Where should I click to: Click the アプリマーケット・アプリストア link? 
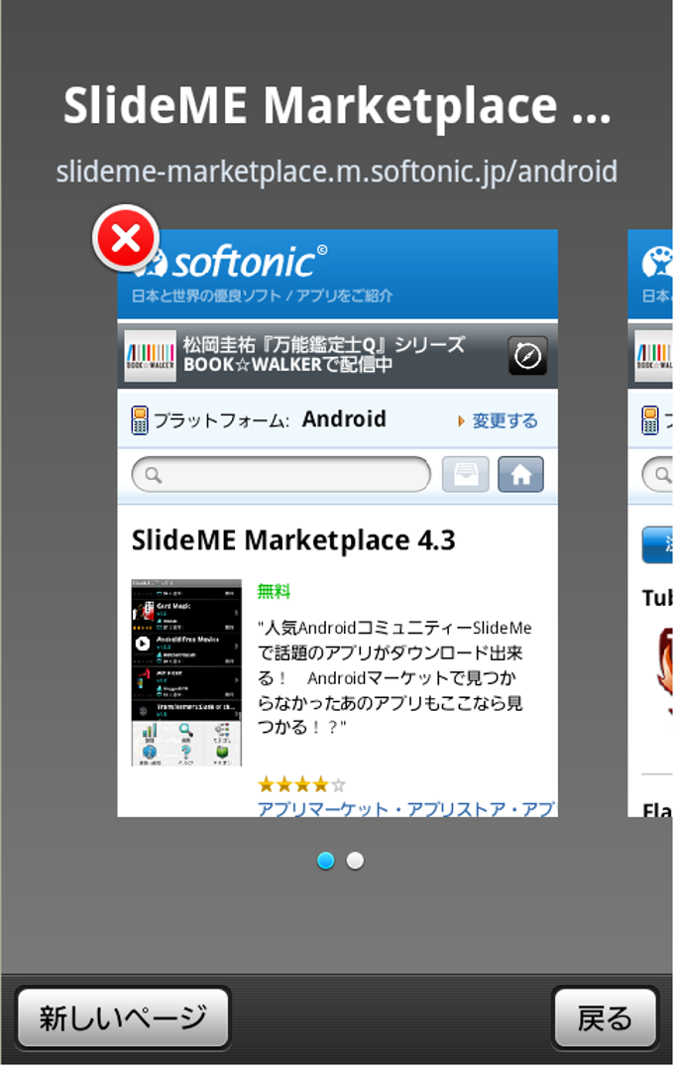click(x=406, y=808)
